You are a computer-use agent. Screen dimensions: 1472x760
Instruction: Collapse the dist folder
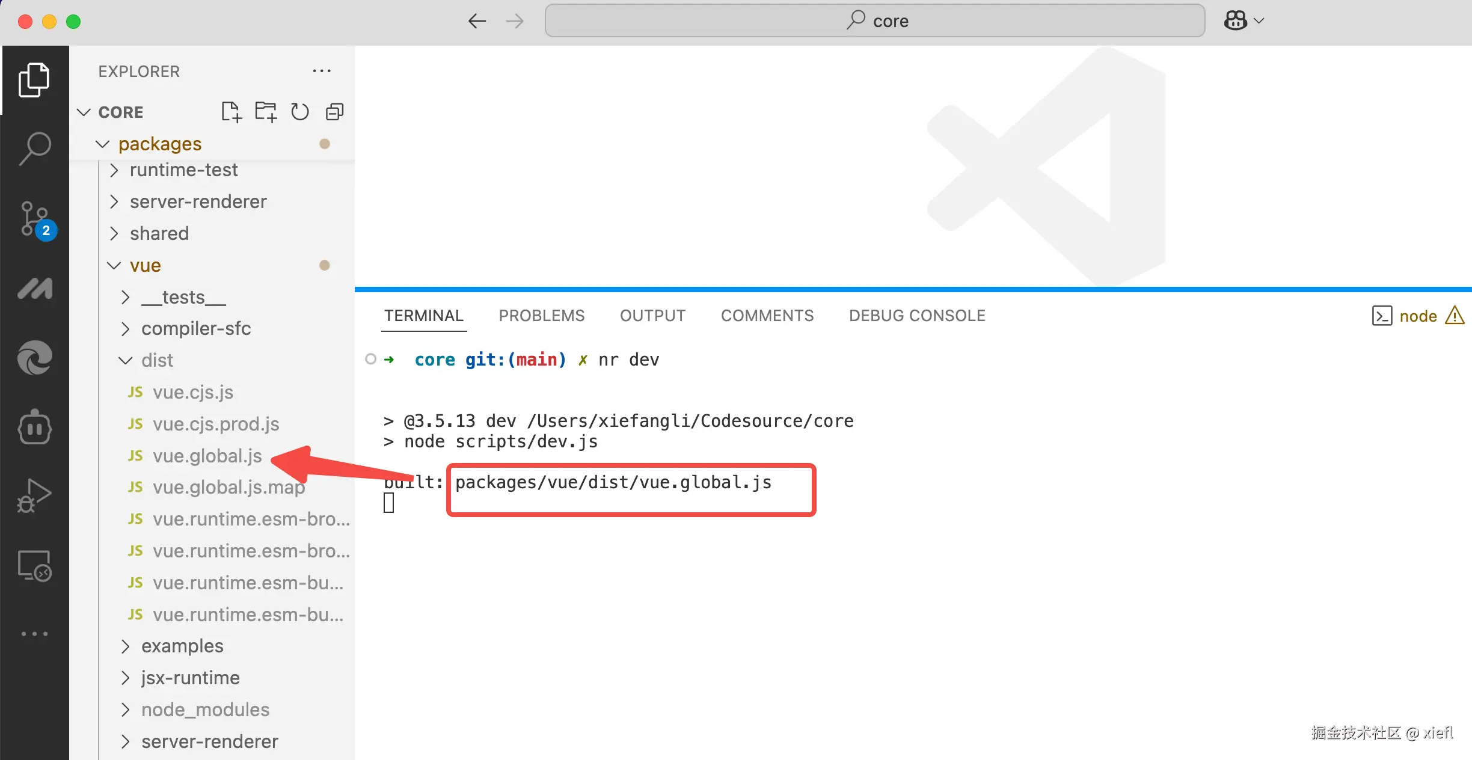156,360
